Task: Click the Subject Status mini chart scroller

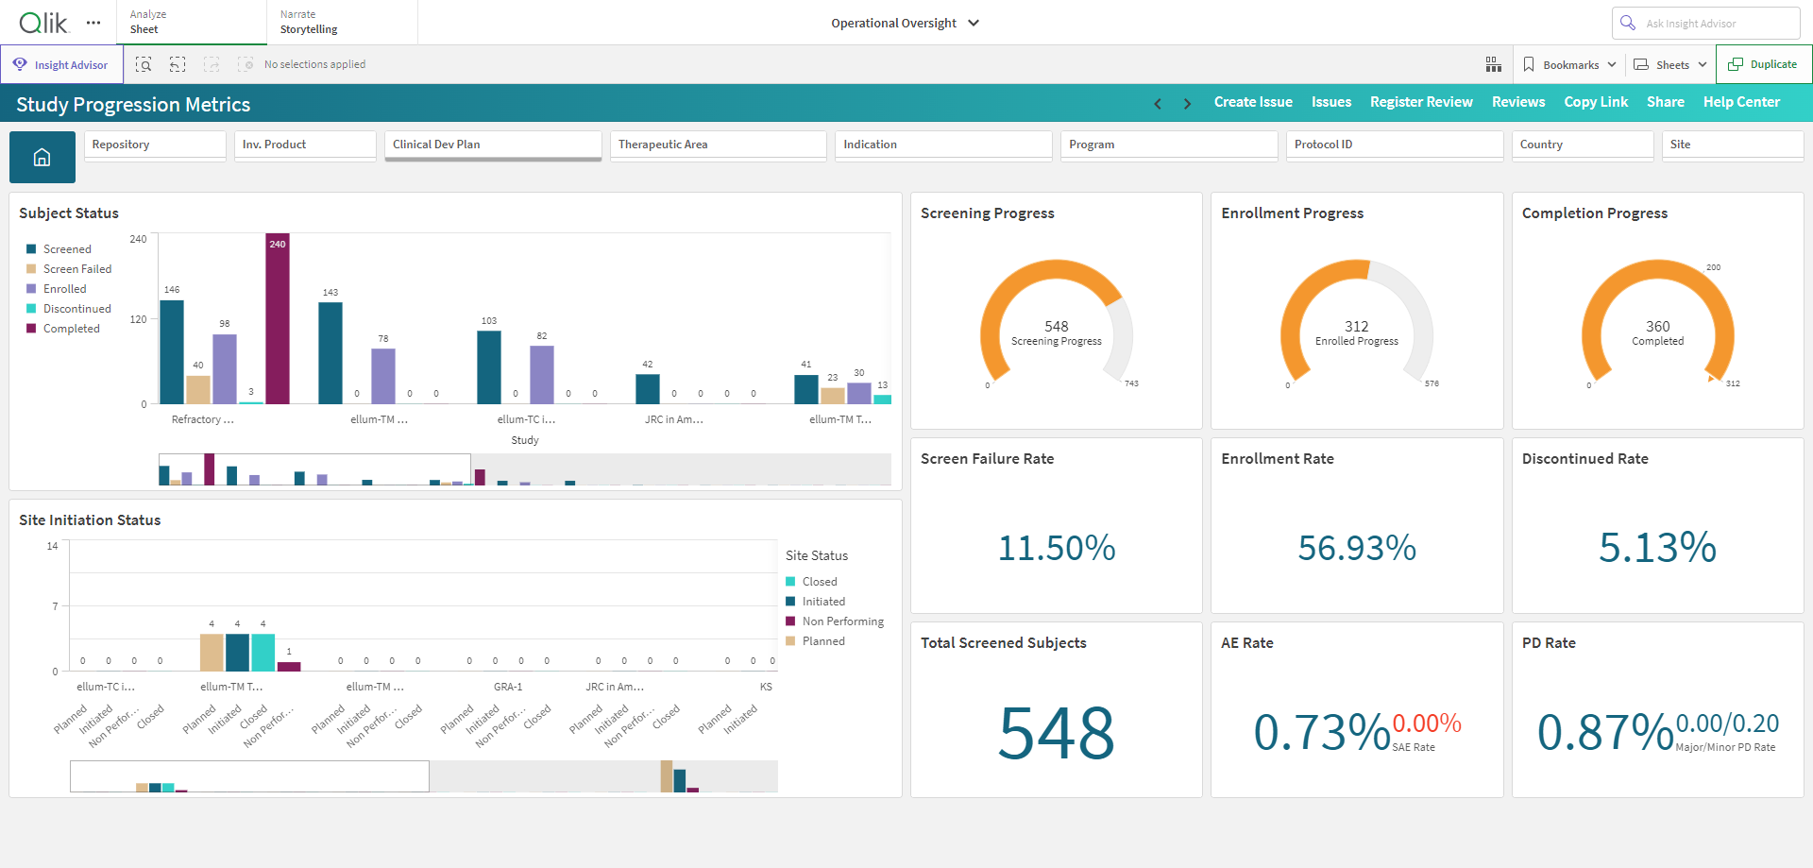Action: tap(314, 469)
